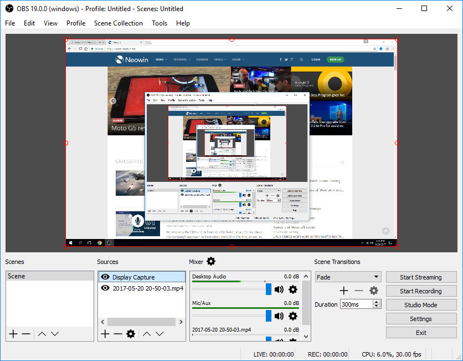Remove selected source with the minus icon
The image size is (463, 361).
point(117,333)
